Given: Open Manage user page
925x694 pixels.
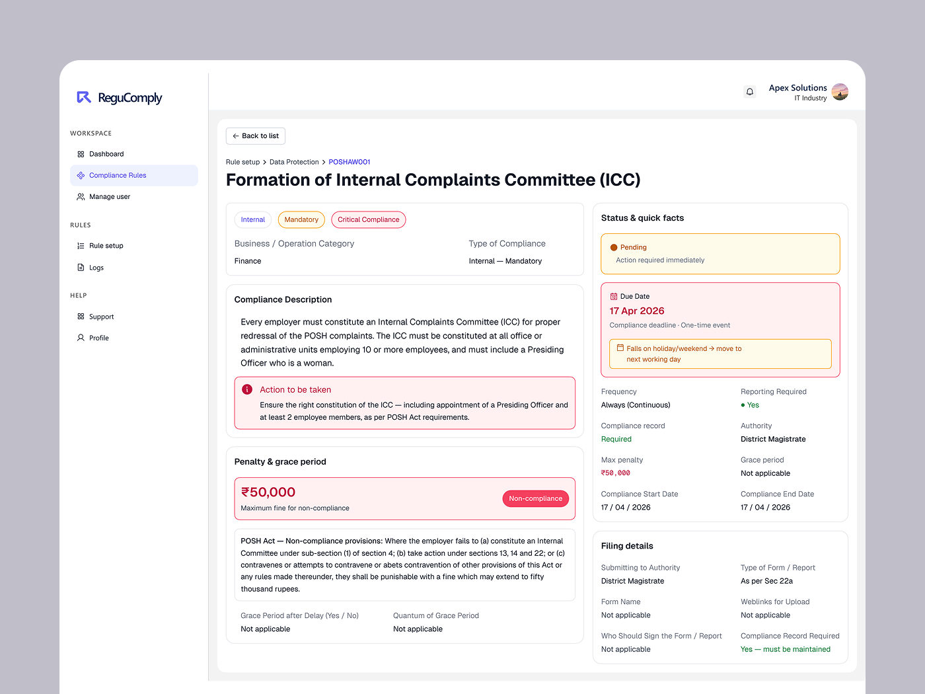Looking at the screenshot, I should pyautogui.click(x=134, y=197).
